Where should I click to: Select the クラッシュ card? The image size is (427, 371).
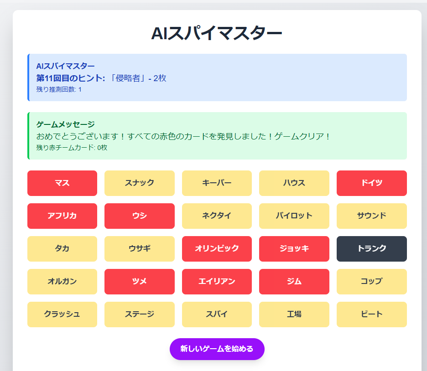(x=62, y=314)
